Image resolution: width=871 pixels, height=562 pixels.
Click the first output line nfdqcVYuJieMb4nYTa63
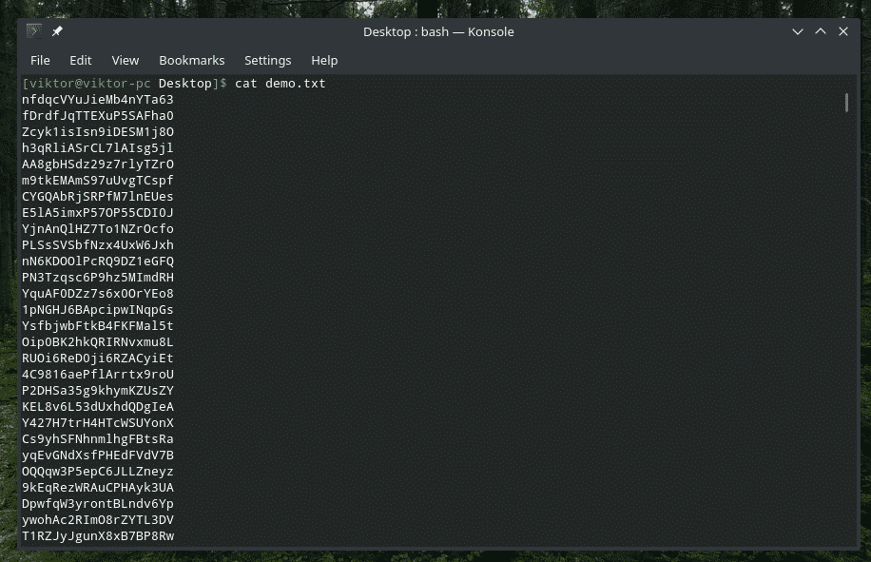pyautogui.click(x=98, y=100)
